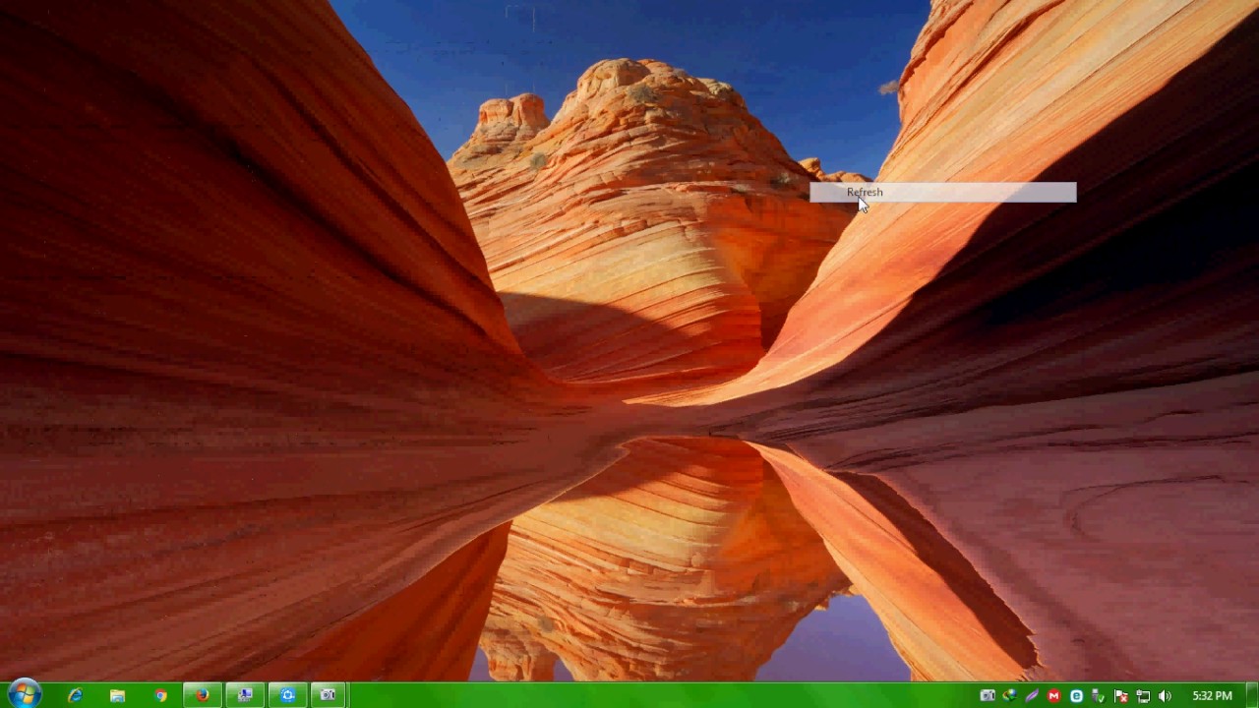1259x708 pixels.
Task: Open the Windows Start menu orb
Action: pos(24,694)
